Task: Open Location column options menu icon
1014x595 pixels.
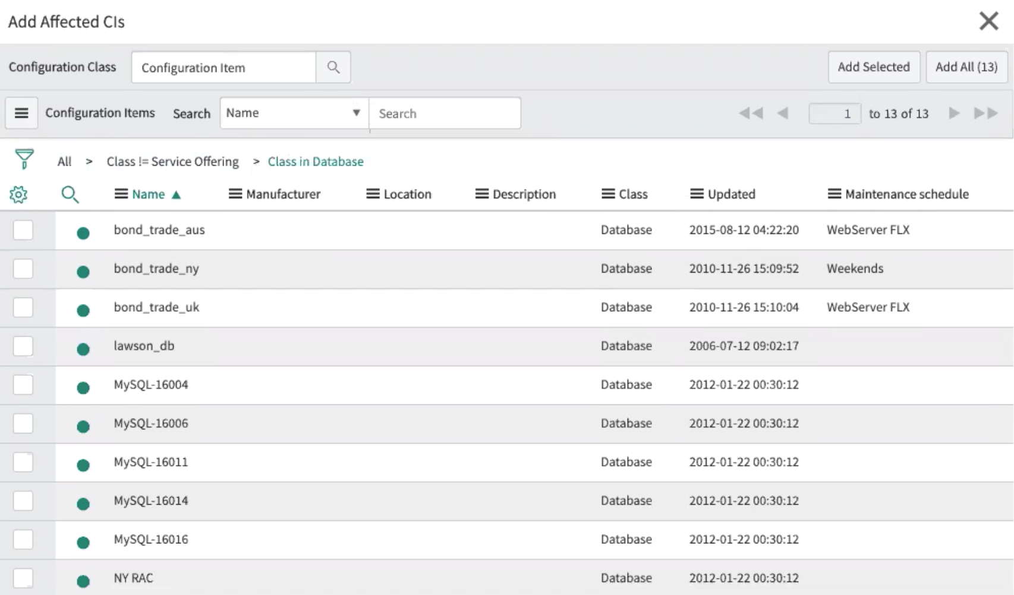Action: click(373, 194)
